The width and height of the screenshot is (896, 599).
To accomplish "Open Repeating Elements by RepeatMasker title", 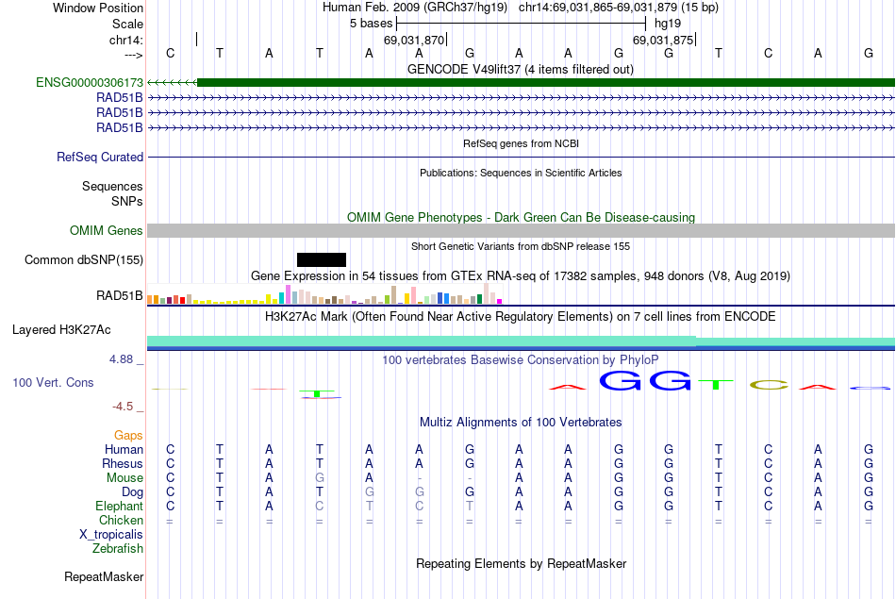I will (522, 564).
